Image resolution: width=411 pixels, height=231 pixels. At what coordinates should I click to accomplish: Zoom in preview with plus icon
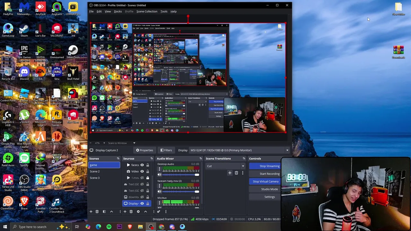(104, 143)
